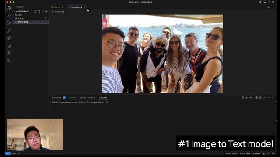Open the Testing flask view
The height and width of the screenshot is (157, 280).
click(x=9, y=53)
